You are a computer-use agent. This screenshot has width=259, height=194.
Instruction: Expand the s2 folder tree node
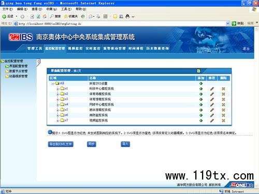(57, 94)
